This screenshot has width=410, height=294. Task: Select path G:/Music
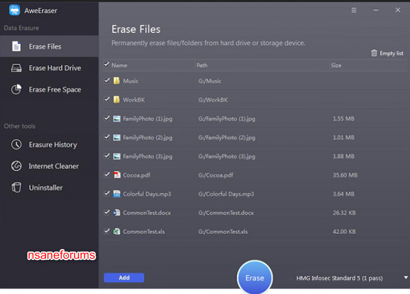pos(209,81)
